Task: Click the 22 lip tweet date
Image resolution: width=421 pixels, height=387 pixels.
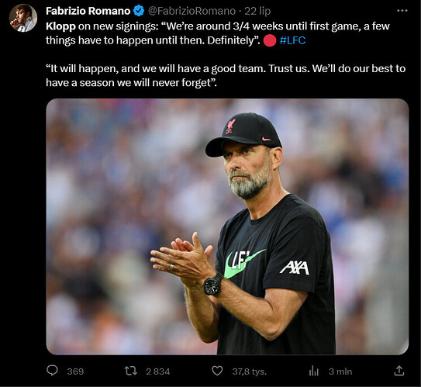Action: (x=257, y=11)
